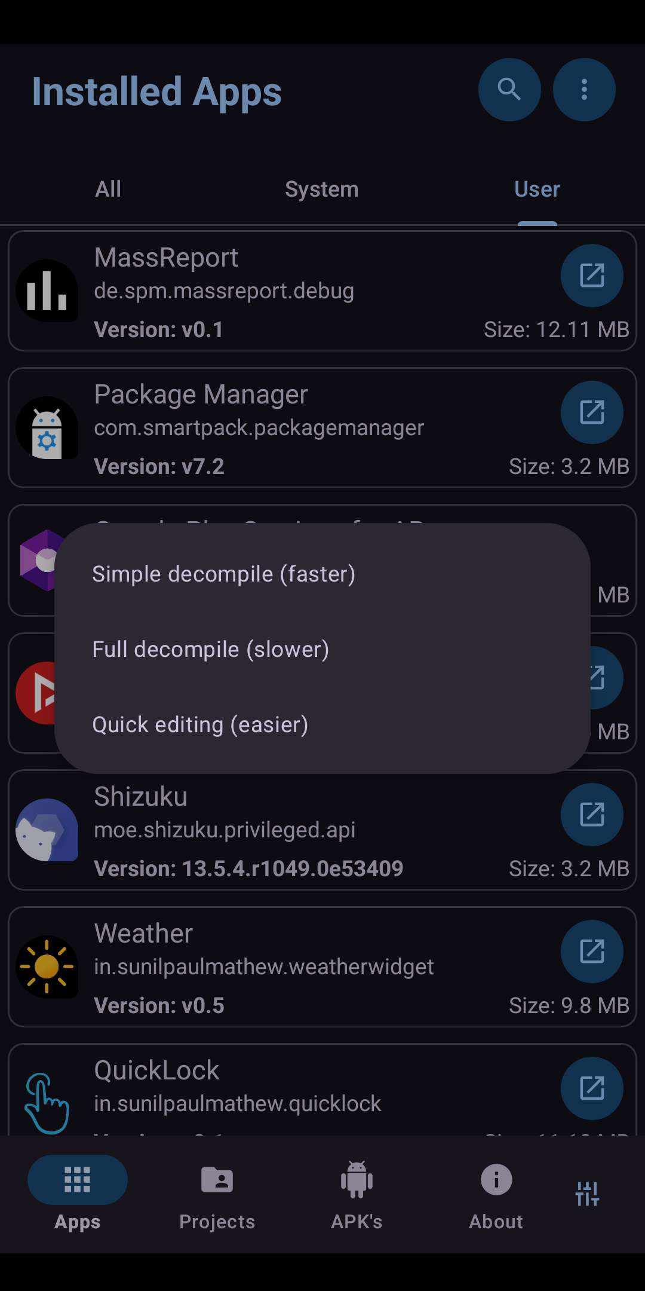
Task: Open settings sliders icon in bottom bar
Action: click(587, 1194)
